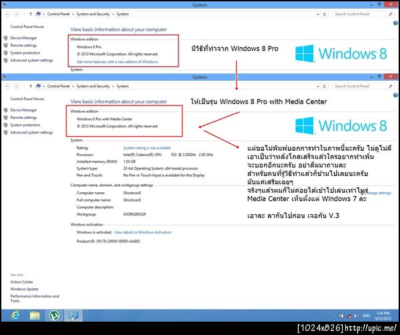Screen dimensions: 400x335
Task: Click System rating is not available link
Action: pos(147,148)
